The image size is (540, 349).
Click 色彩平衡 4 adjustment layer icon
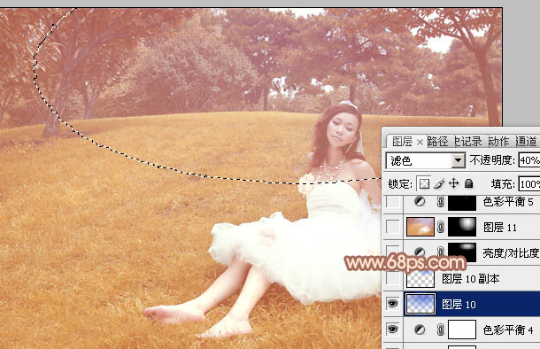pyautogui.click(x=420, y=330)
